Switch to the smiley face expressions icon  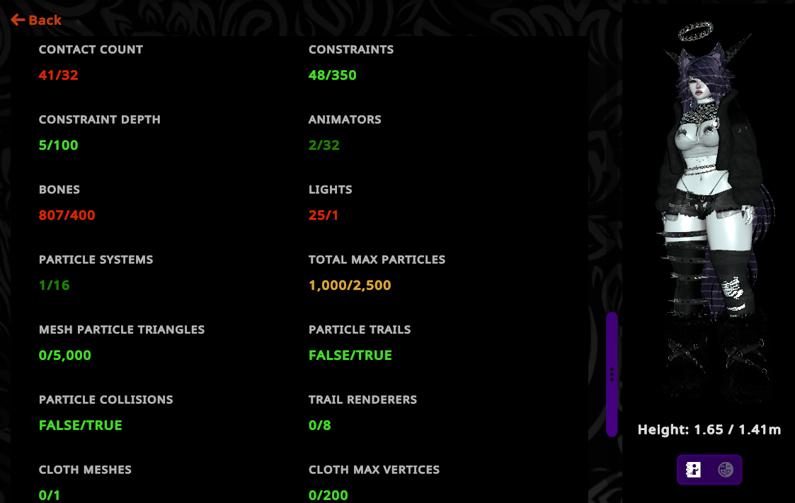click(x=726, y=470)
